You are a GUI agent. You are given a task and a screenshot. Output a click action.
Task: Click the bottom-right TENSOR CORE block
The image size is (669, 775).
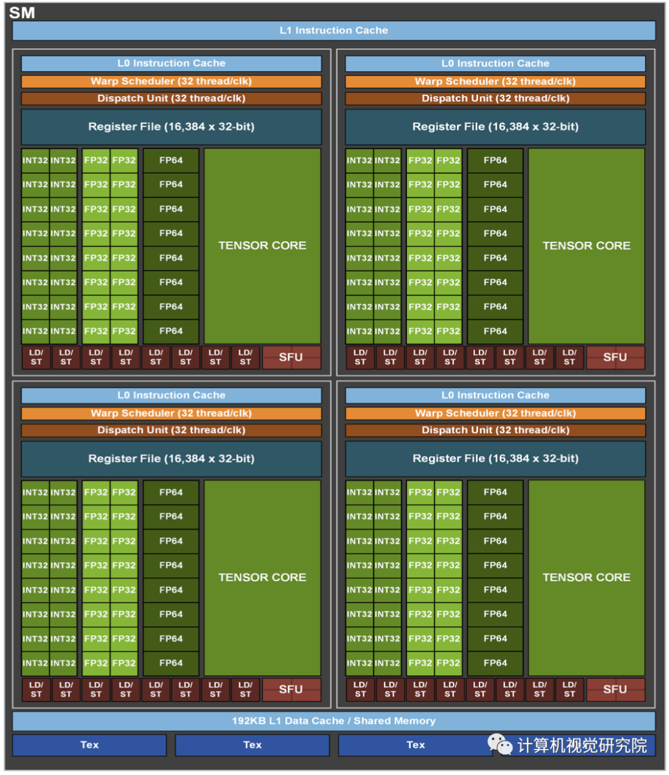(x=586, y=577)
